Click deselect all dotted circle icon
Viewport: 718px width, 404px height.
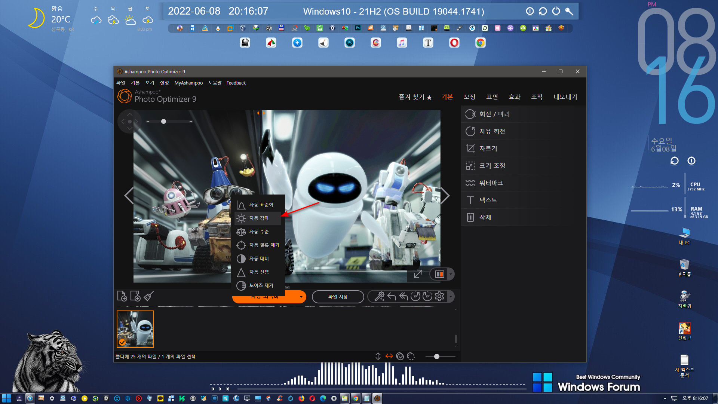(411, 356)
